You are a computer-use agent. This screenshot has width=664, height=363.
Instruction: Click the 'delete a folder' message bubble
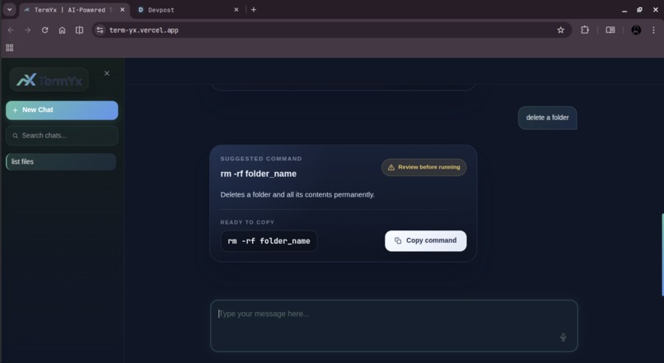(547, 118)
